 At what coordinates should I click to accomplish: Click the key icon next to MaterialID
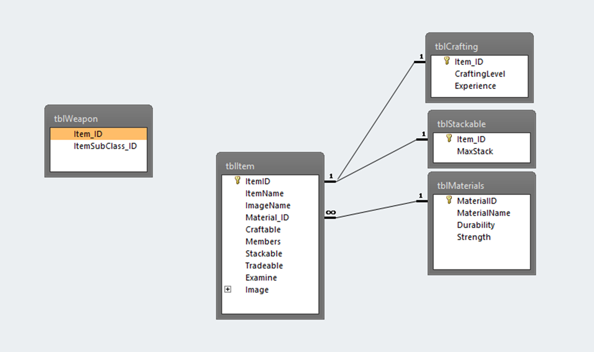point(449,200)
